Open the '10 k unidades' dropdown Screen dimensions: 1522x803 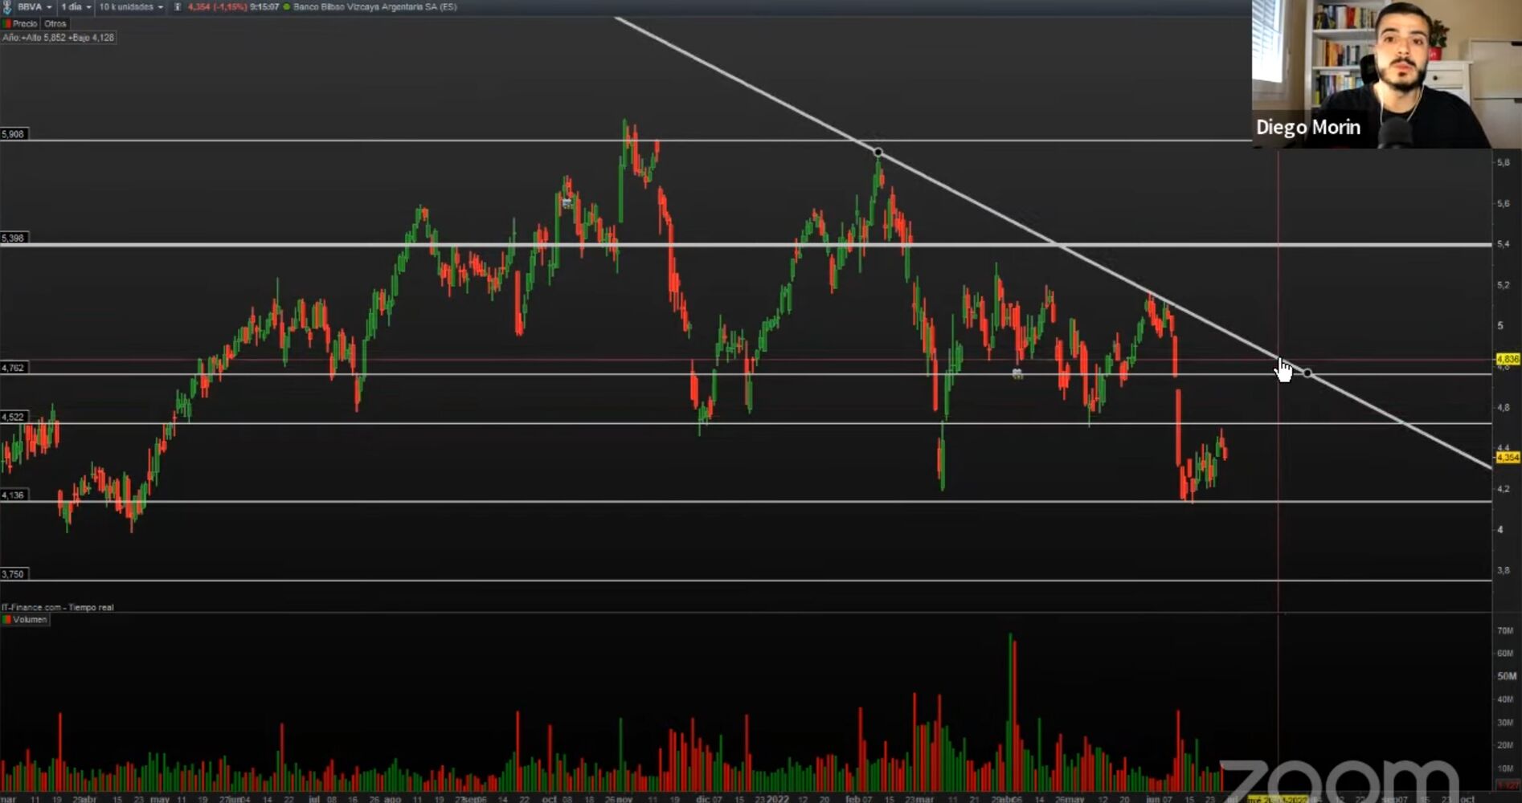pos(131,6)
